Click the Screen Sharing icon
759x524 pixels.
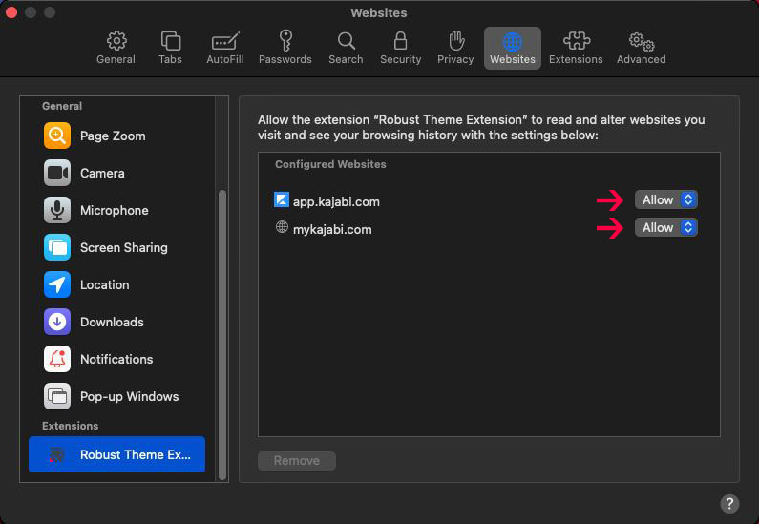click(x=57, y=247)
